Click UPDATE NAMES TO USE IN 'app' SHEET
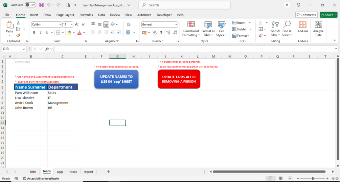The image size is (340, 182). tap(116, 79)
